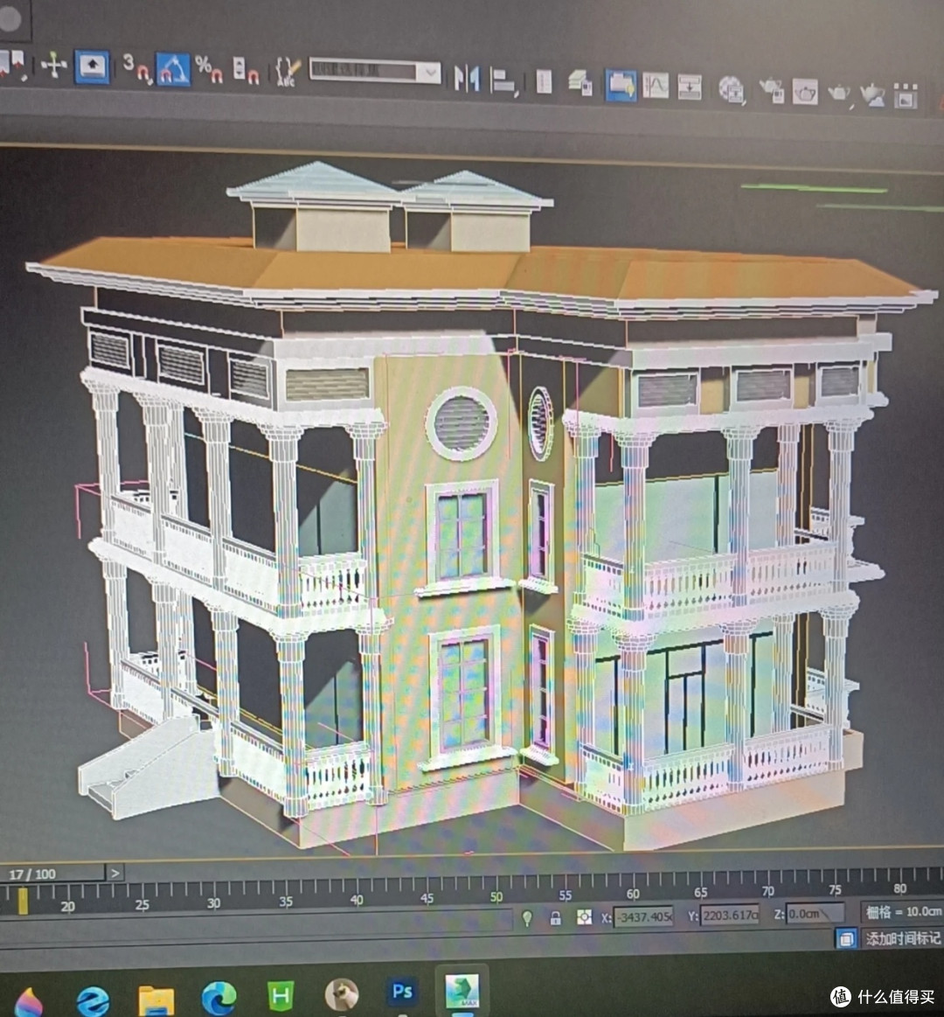Toggle the select and manipulate tool
The image size is (944, 1017).
point(92,66)
